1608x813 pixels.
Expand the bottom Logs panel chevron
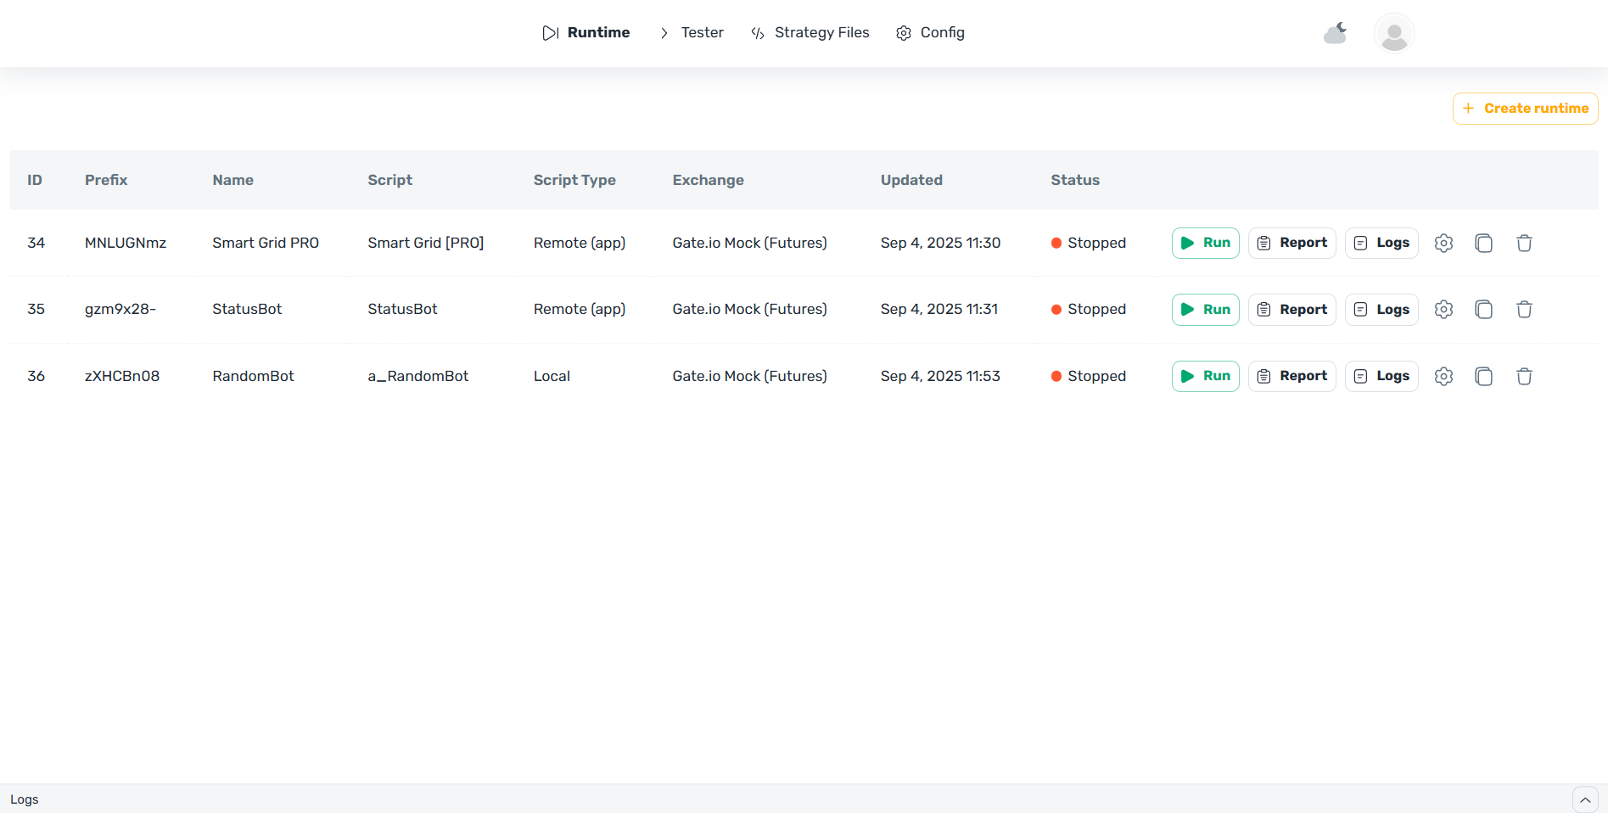pyautogui.click(x=1584, y=799)
